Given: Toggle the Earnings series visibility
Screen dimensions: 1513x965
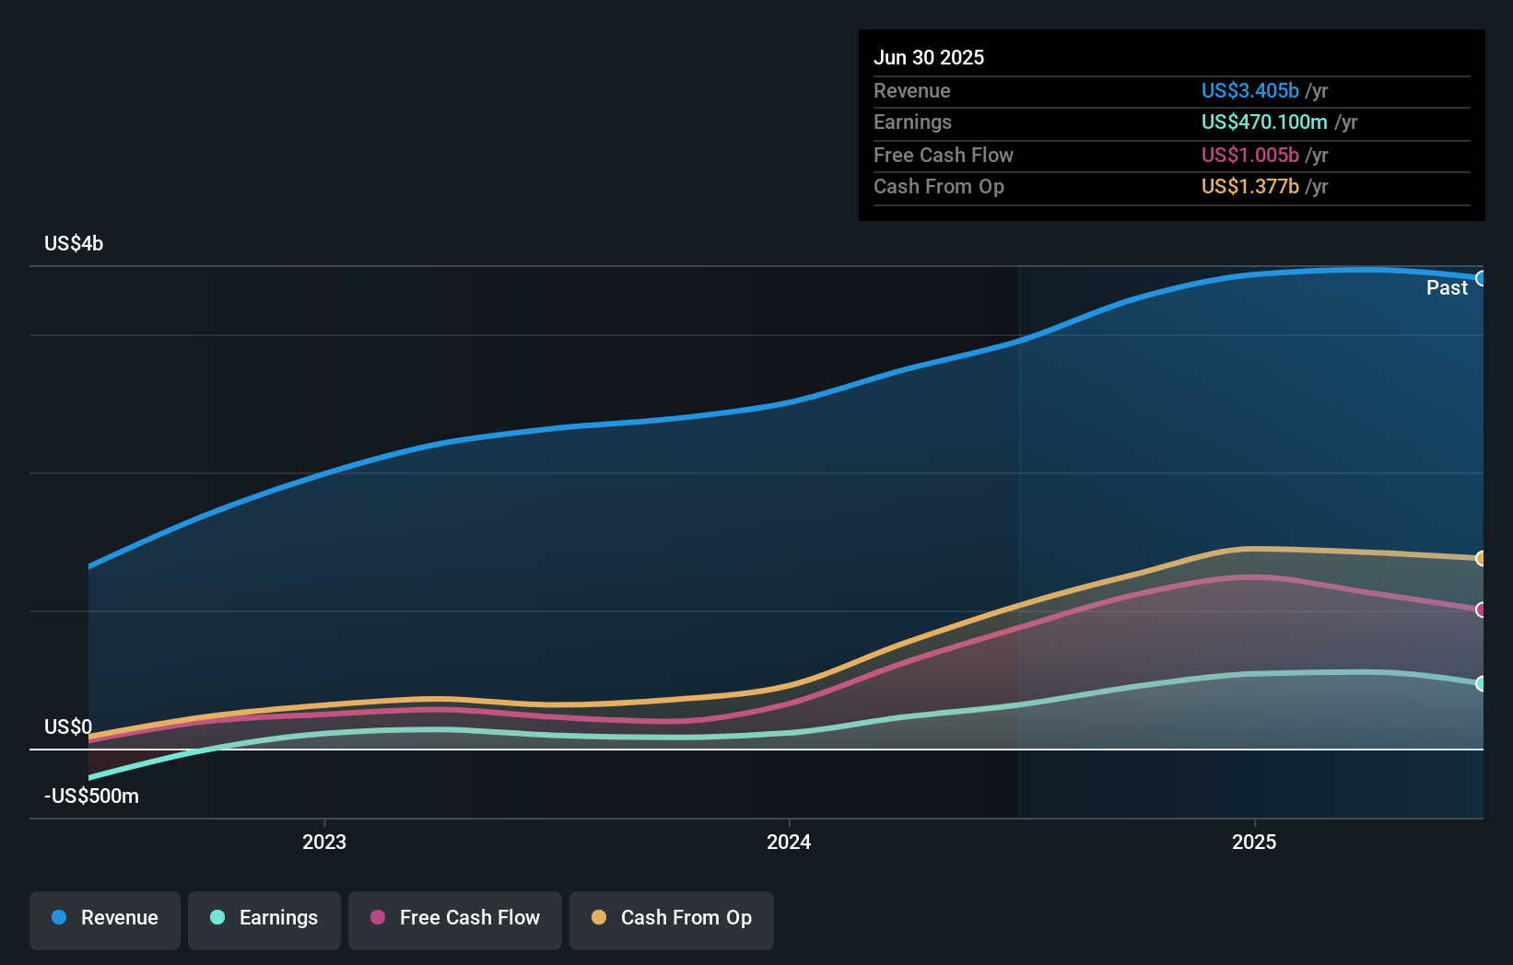Looking at the screenshot, I should [x=264, y=918].
